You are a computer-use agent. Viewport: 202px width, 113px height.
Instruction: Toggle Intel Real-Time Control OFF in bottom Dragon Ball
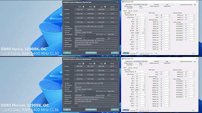pyautogui.click(x=195, y=62)
